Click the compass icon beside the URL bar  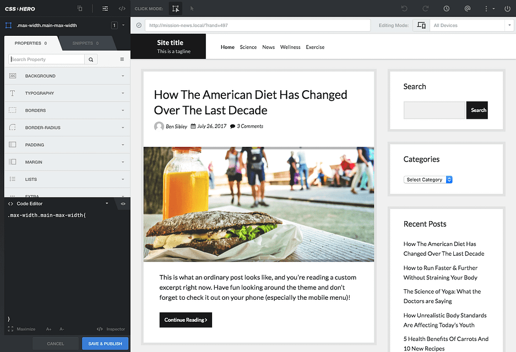click(139, 25)
